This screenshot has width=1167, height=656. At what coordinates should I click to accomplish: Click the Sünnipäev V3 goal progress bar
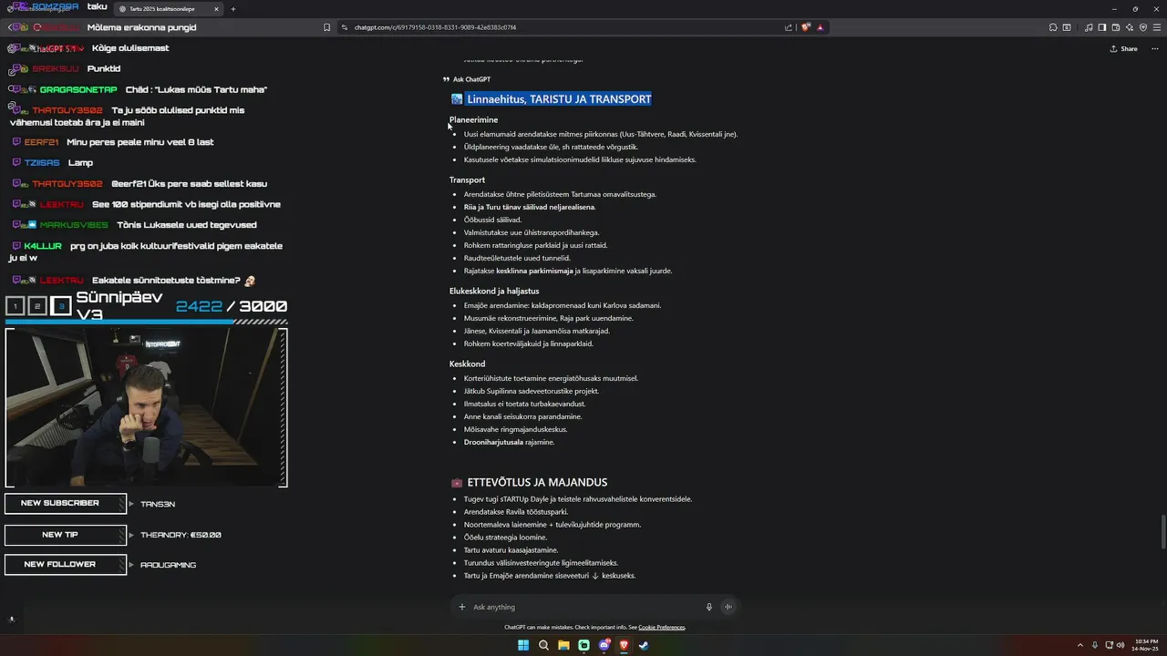(x=146, y=322)
